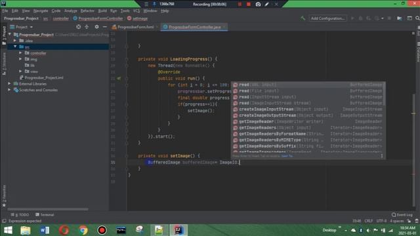Image resolution: width=420 pixels, height=236 pixels.
Task: Collapse the src folder
Action: pos(15,47)
